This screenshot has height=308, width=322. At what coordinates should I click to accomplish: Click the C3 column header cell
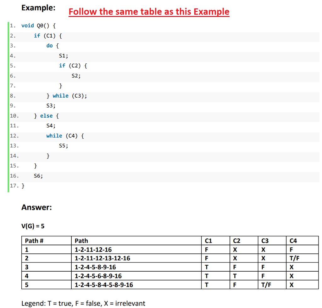pyautogui.click(x=265, y=241)
